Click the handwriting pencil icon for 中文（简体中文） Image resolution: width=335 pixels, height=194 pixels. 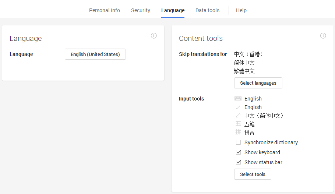pos(238,116)
